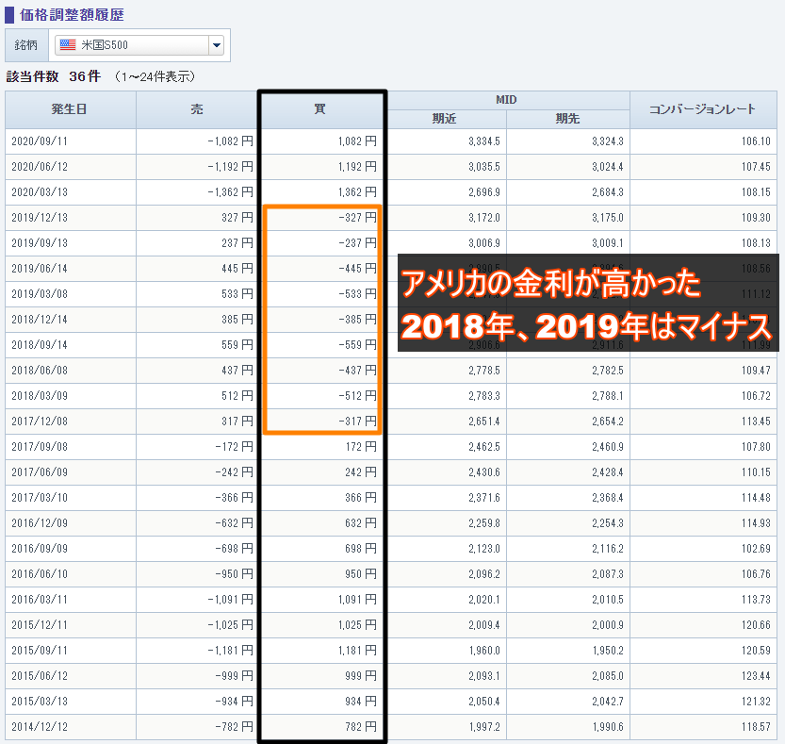Click the conversion rate 113.45
785x744 pixels.
click(x=756, y=422)
